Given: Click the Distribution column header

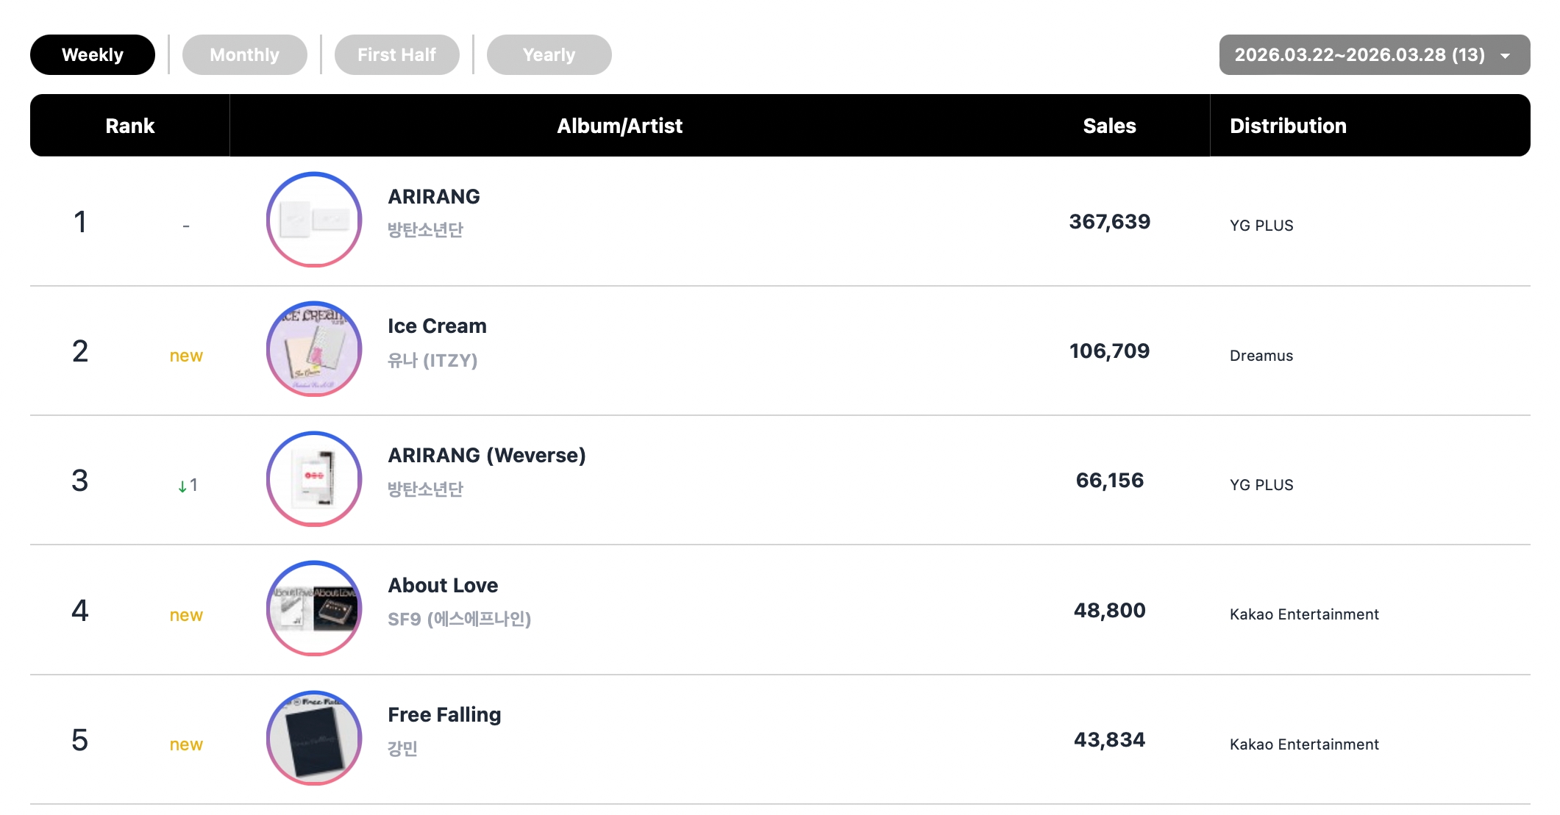Looking at the screenshot, I should (1288, 126).
